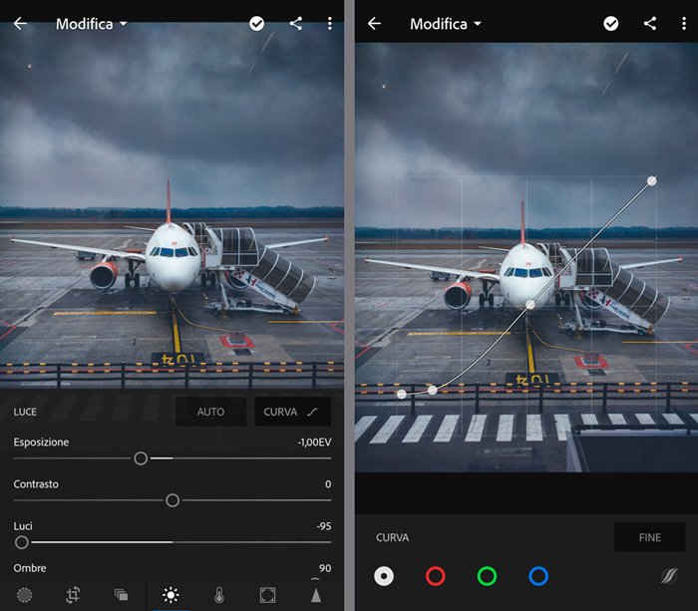
Task: Tap the share icon on right screen
Action: (x=650, y=24)
